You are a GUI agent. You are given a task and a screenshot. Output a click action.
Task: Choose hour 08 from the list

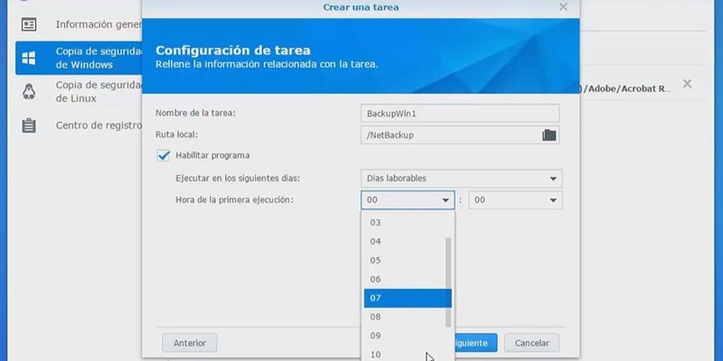point(408,318)
